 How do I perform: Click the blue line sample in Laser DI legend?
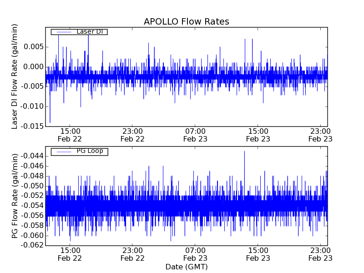[62, 32]
